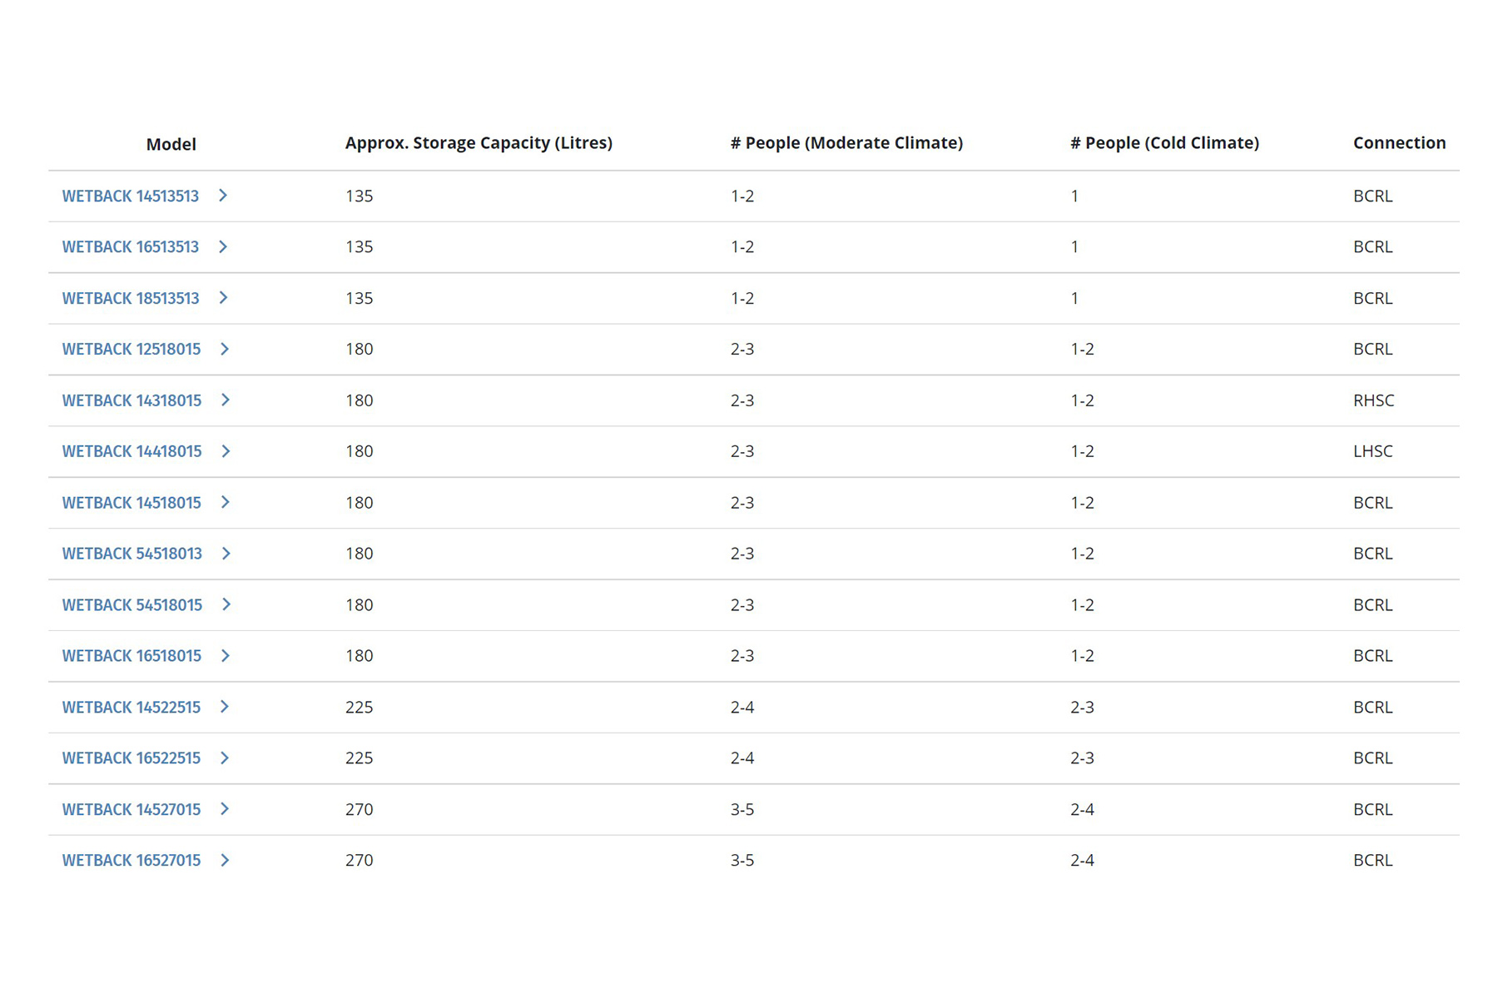
Task: Open the WETBACK 18513513 model page
Action: [x=131, y=299]
